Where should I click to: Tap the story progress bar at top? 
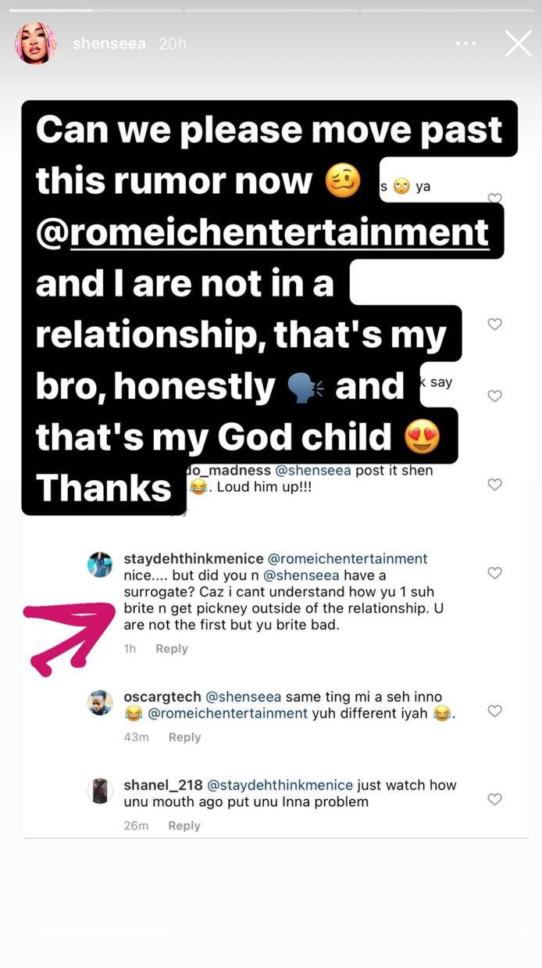click(271, 10)
